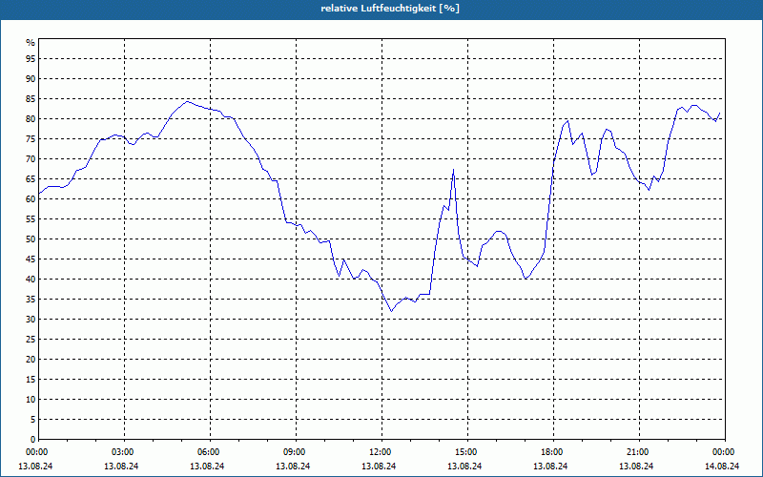
Task: Select the single-digit '5' y-axis label
Action: tap(33, 419)
